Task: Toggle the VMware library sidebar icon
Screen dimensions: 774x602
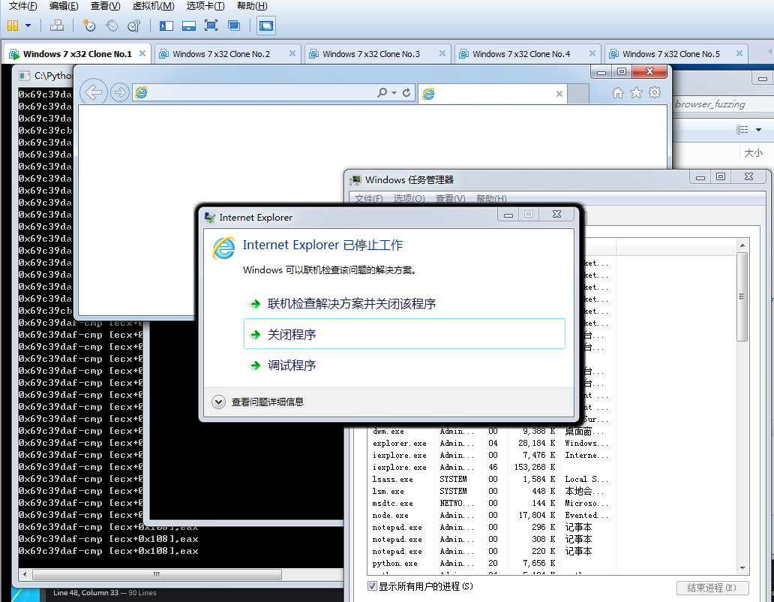Action: click(x=166, y=26)
